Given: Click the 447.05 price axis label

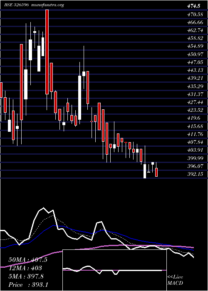Looking at the screenshot, I should (x=195, y=62).
